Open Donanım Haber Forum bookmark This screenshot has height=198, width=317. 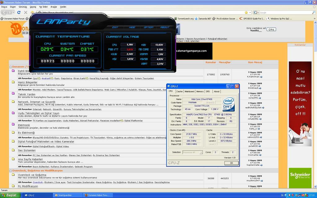tap(12, 19)
